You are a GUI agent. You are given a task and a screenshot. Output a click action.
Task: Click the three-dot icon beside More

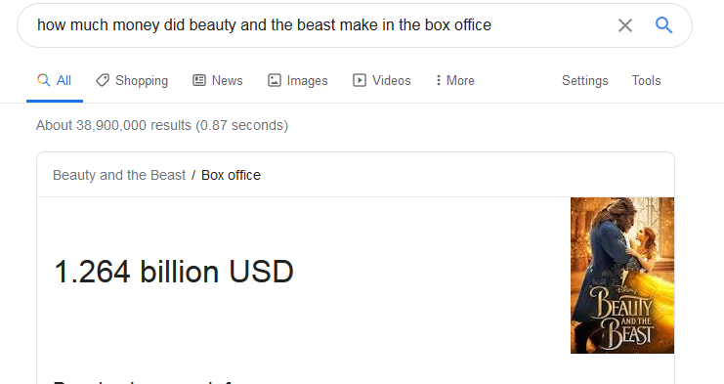pyautogui.click(x=438, y=80)
